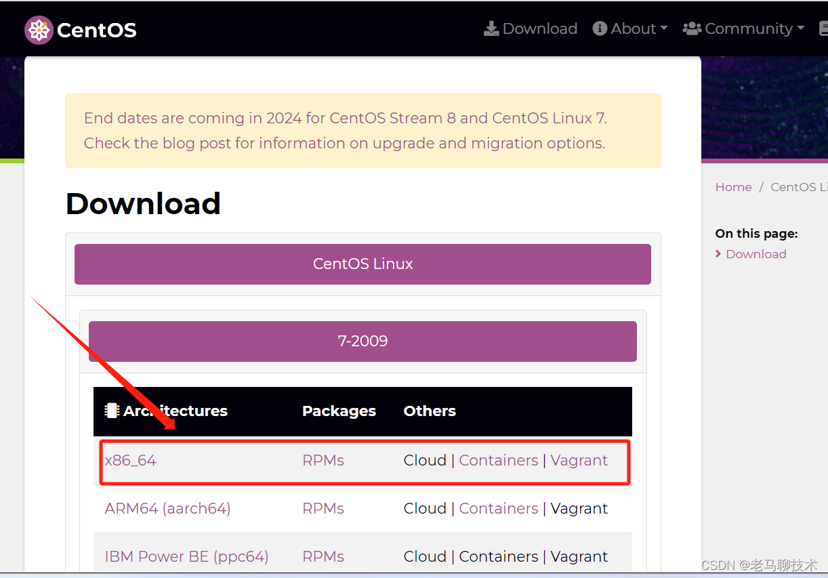The height and width of the screenshot is (578, 828).
Task: Click the 'Check the blog post' notice line
Action: (x=344, y=143)
